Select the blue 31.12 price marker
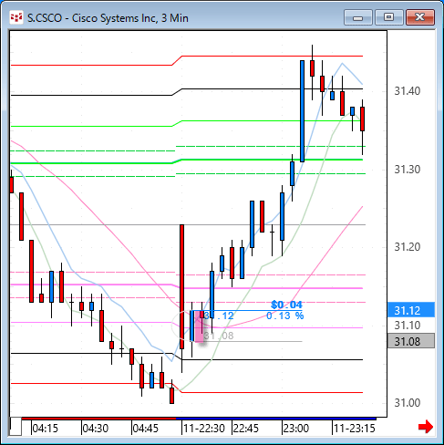The image size is (444, 445). (411, 310)
